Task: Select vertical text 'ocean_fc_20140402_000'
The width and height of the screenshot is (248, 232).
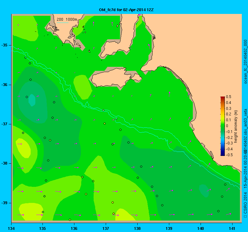Action: [245, 62]
